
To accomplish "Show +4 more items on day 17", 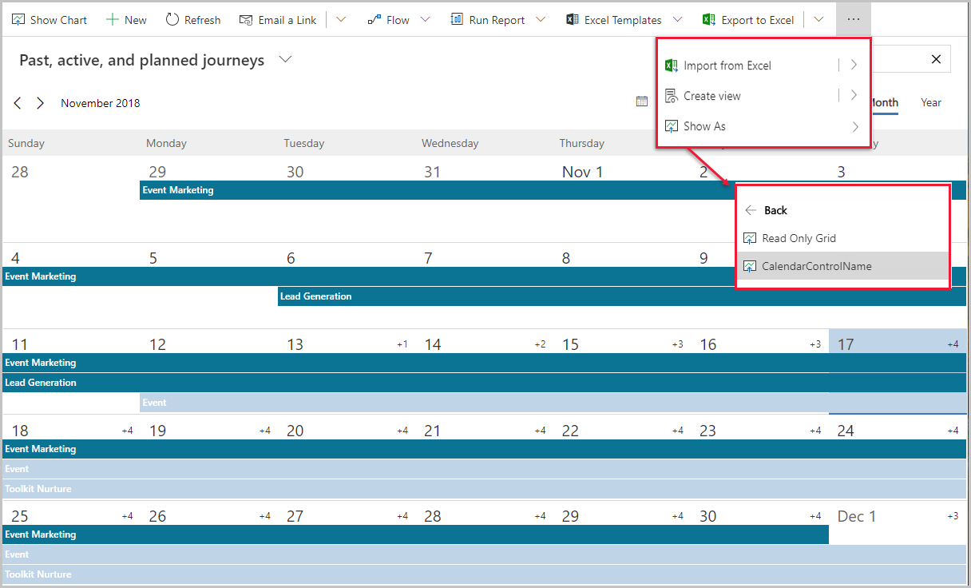I will pyautogui.click(x=953, y=344).
